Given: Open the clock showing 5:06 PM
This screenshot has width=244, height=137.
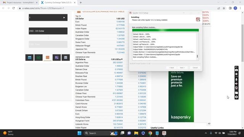Looking at the screenshot, I should (232, 133).
